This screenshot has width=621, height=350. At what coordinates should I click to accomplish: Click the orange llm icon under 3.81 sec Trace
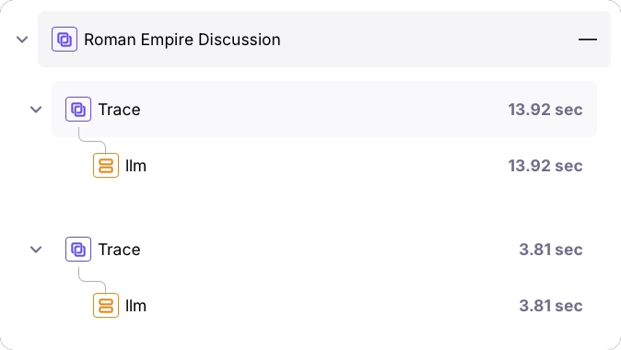(106, 305)
